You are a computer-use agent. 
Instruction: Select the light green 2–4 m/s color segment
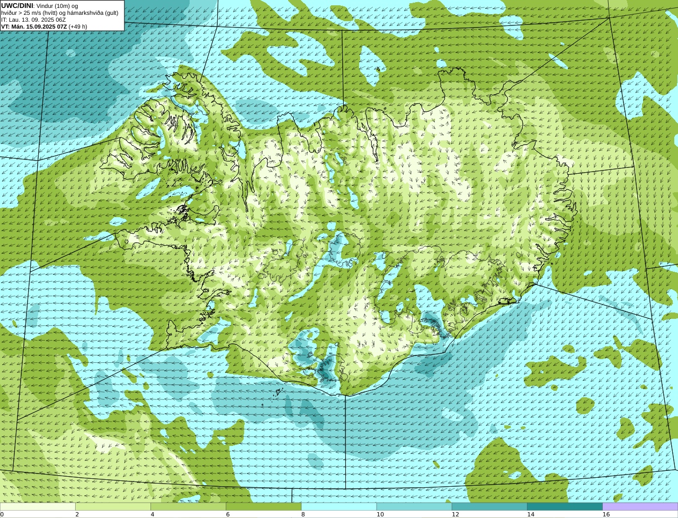tap(113, 506)
